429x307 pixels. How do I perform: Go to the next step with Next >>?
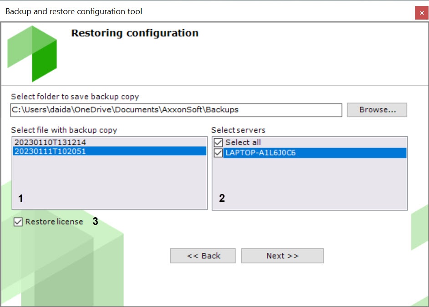(x=282, y=256)
